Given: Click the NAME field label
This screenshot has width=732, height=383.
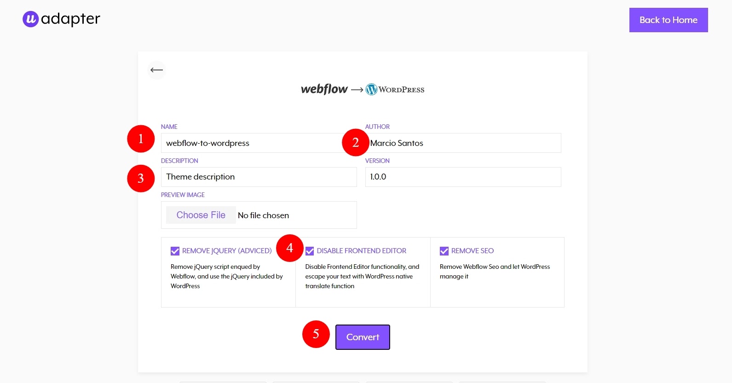Looking at the screenshot, I should tap(169, 127).
